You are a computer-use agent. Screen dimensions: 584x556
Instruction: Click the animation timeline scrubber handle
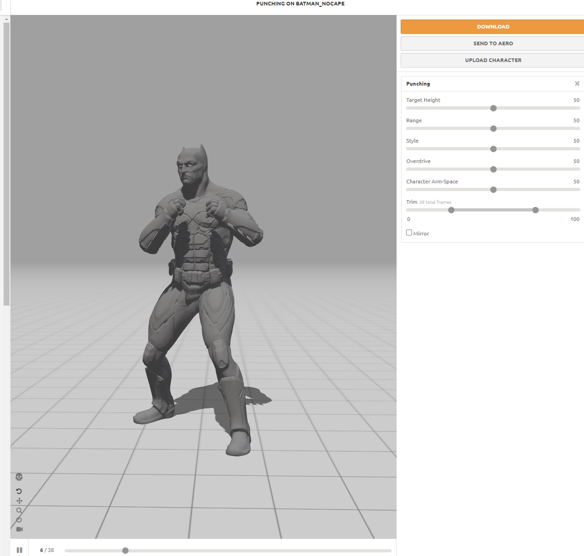point(125,551)
